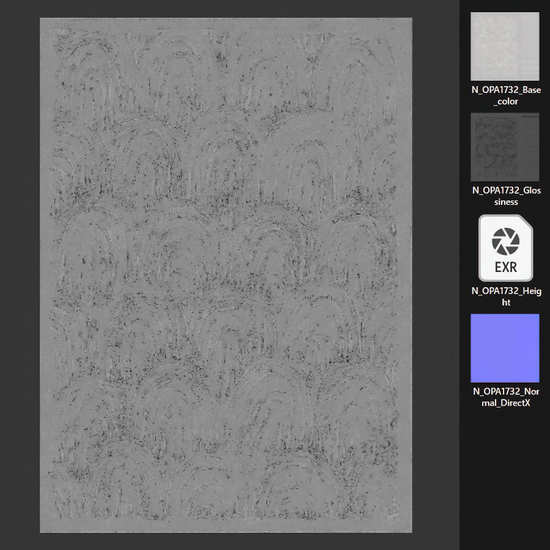Click the N_OPA1732_Glossiness file name
Viewport: 550px width, 550px height.
point(506,196)
